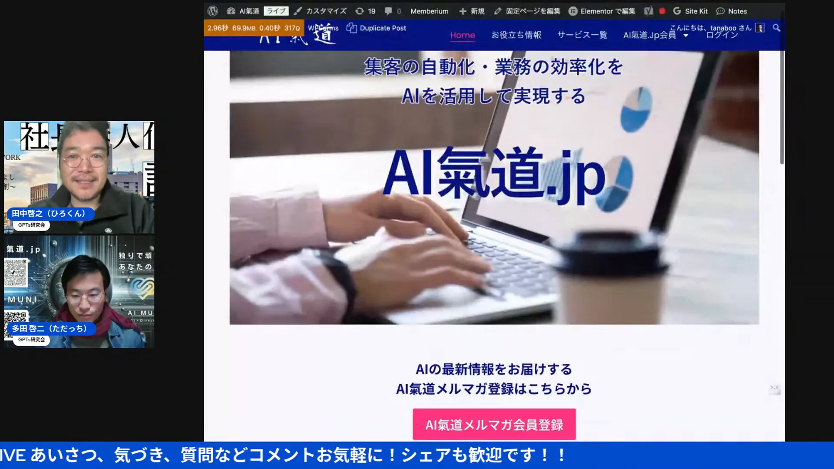Click the Duplicate Post icon

pos(351,27)
